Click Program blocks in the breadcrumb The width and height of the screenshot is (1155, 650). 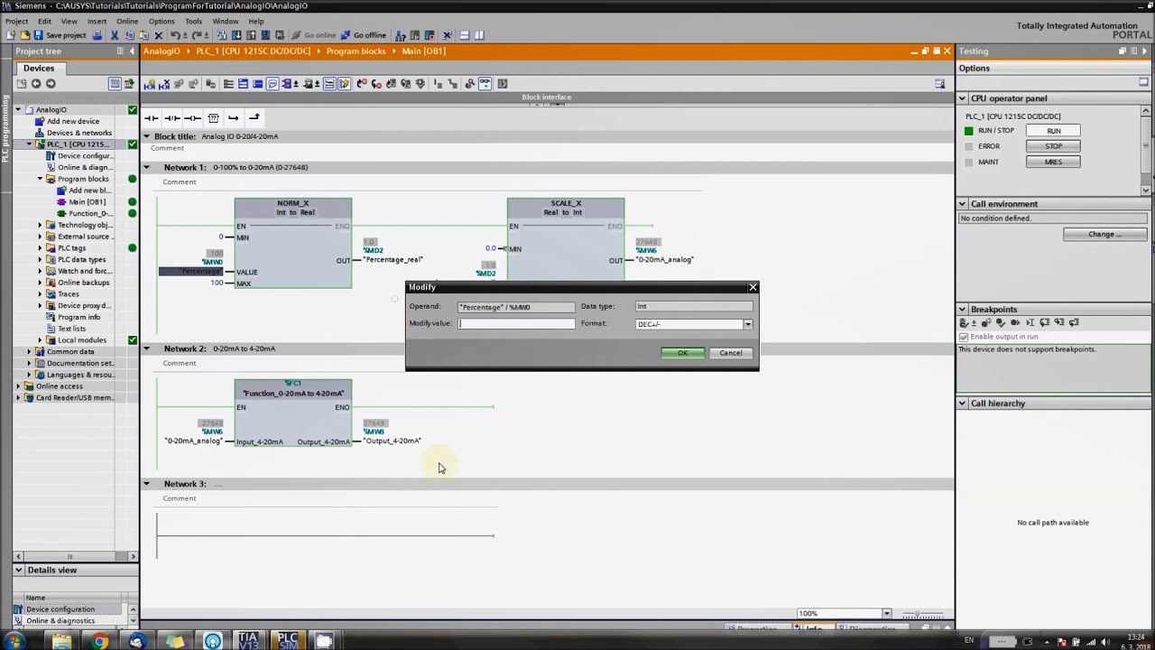click(x=356, y=51)
